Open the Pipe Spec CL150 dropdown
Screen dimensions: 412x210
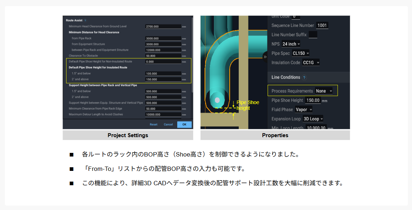(x=301, y=53)
